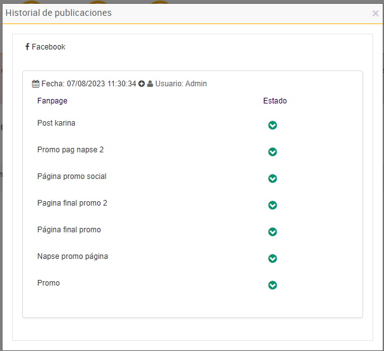Image resolution: width=384 pixels, height=351 pixels.
Task: Click status icon for Napse promo página
Action: coord(273,258)
